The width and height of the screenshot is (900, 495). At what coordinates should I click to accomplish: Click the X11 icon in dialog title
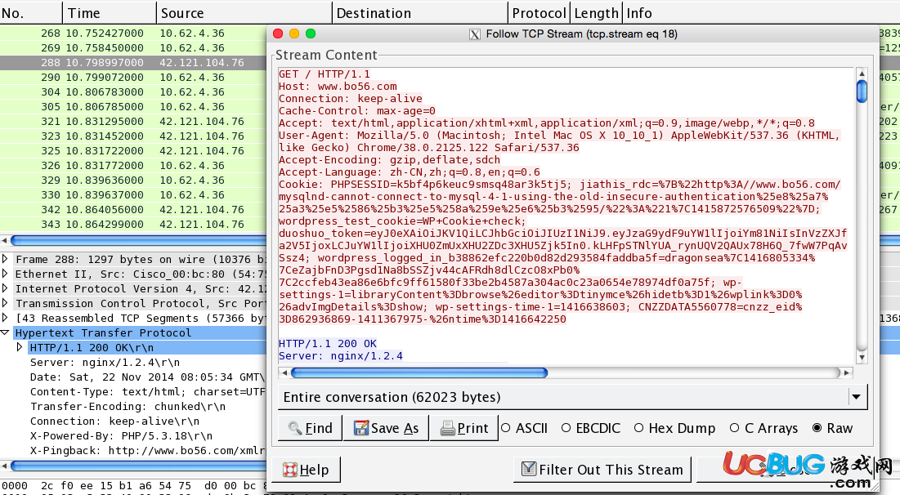(475, 34)
